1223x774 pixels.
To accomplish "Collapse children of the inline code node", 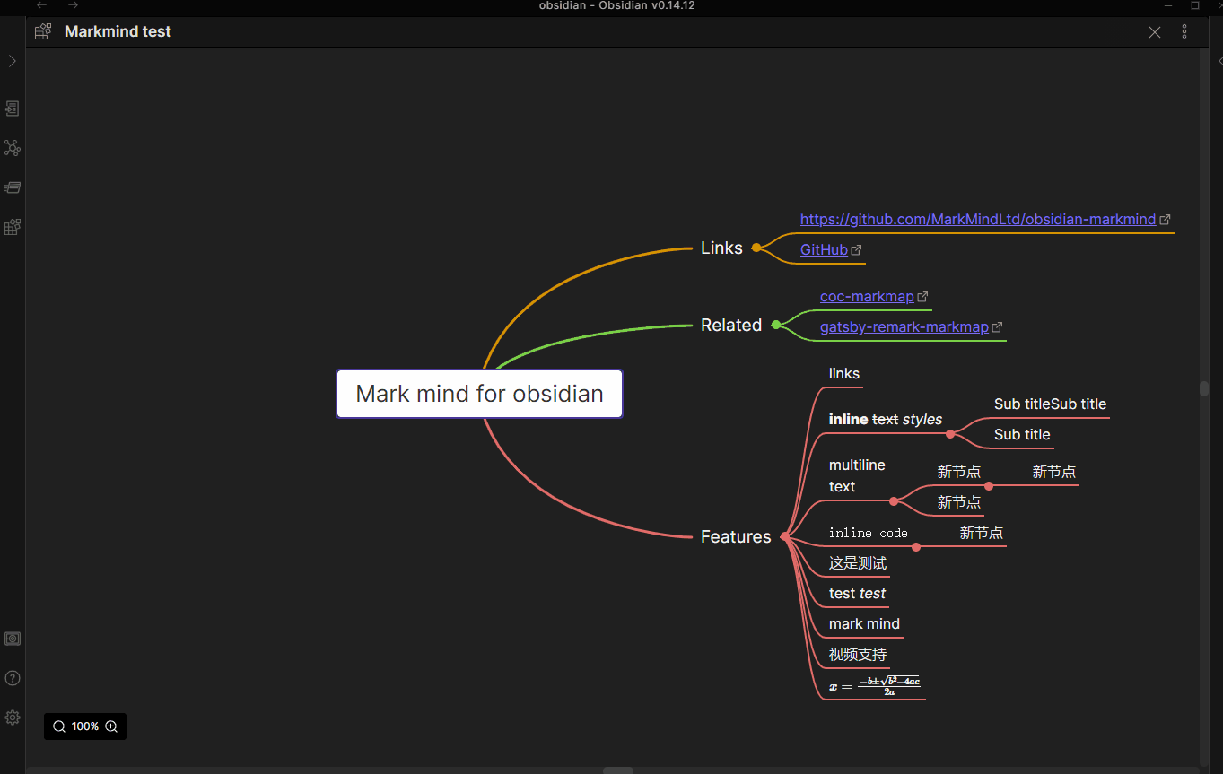I will tap(916, 547).
